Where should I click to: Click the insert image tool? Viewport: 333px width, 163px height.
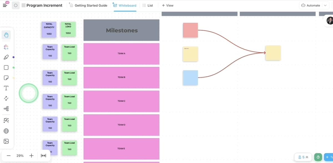tap(6, 141)
